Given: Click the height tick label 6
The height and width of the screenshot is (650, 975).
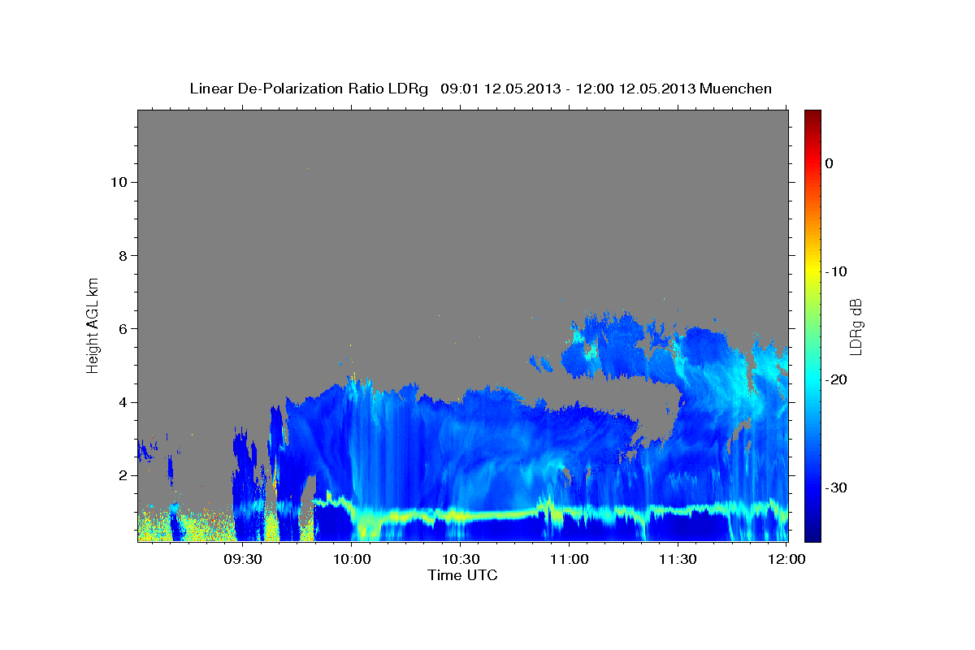Looking at the screenshot, I should coord(123,329).
